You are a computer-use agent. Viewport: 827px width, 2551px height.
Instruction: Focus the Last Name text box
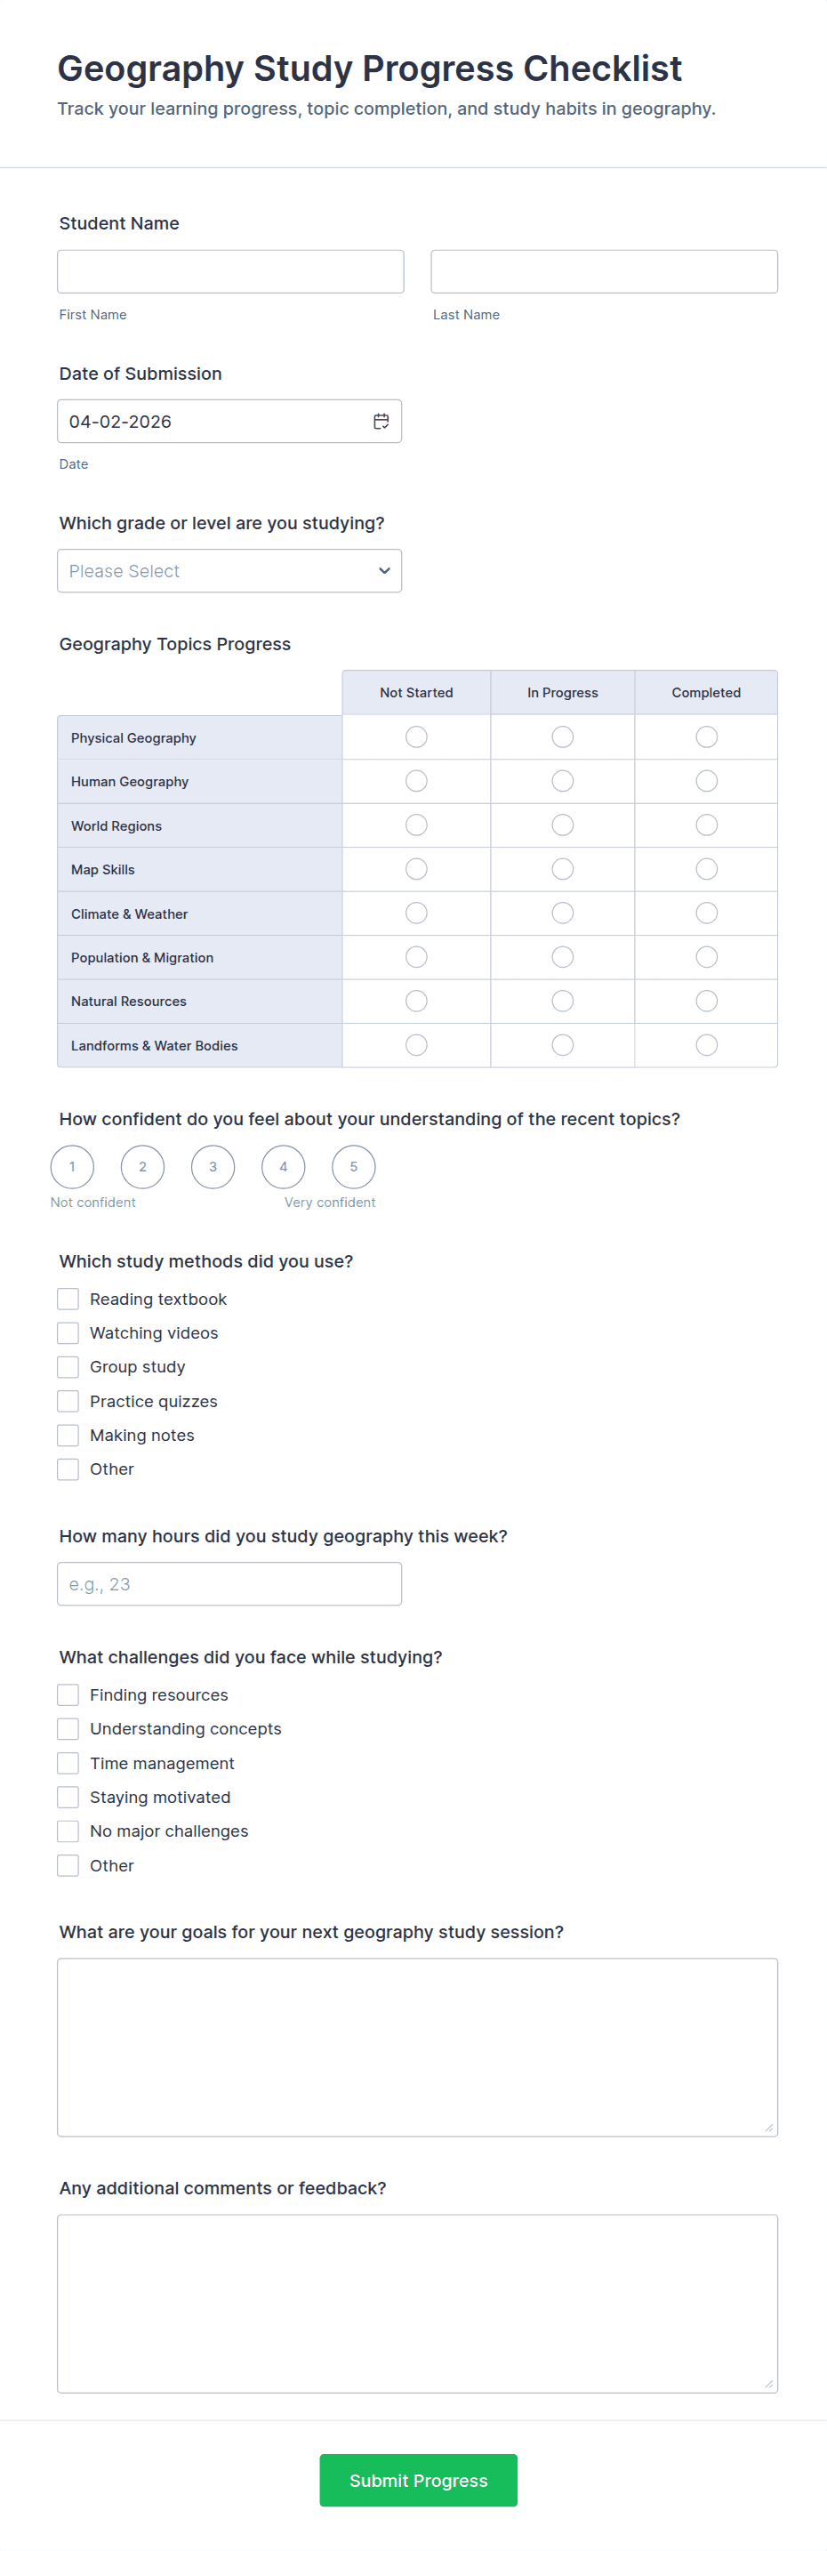pos(604,271)
